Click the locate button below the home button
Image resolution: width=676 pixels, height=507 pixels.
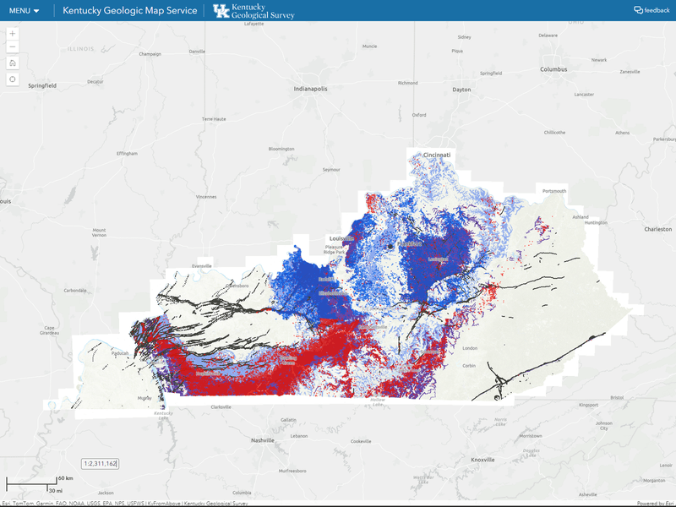pyautogui.click(x=12, y=78)
